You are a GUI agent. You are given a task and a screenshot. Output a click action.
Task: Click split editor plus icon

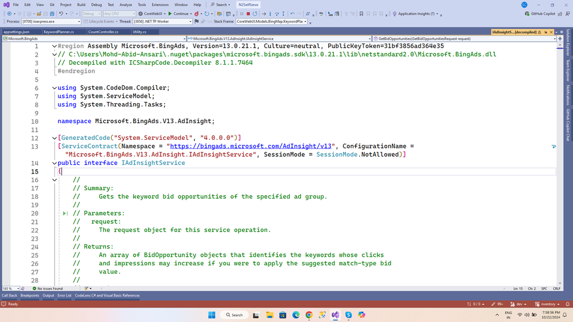click(x=560, y=38)
